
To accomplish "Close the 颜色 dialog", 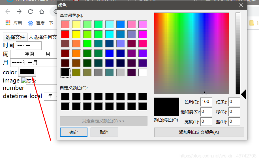I will click(241, 5).
